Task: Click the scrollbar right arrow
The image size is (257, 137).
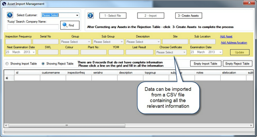Action: 251,125
